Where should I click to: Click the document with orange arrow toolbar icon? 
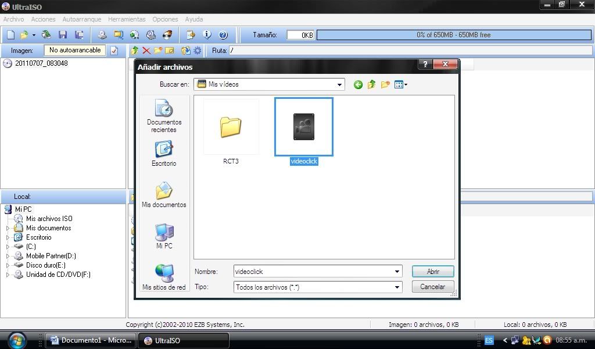pos(191,35)
